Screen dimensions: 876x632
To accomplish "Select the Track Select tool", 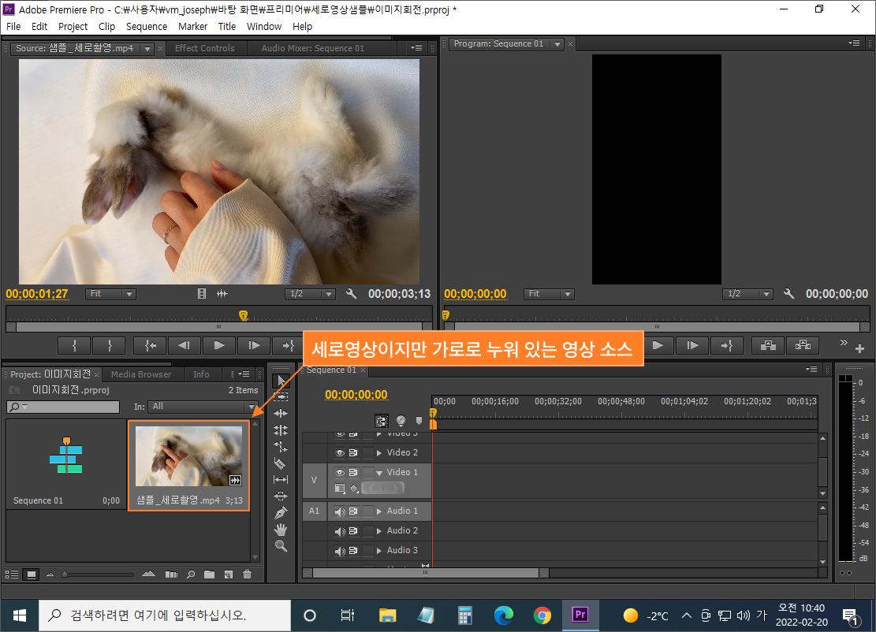I will point(281,397).
